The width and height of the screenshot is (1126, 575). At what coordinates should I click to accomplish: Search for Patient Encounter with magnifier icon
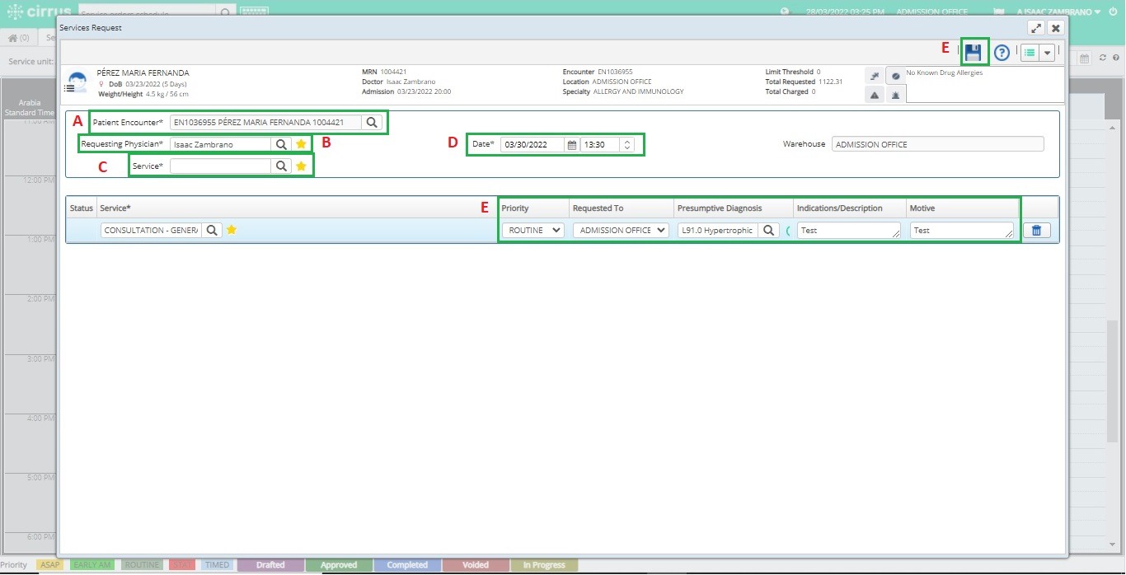pyautogui.click(x=372, y=122)
